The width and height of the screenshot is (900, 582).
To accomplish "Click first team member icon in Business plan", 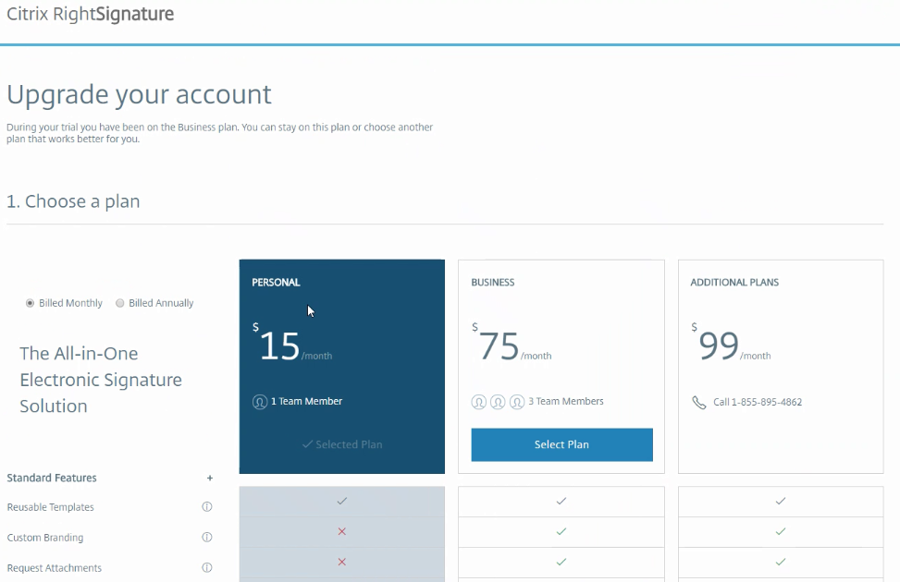I will coord(479,402).
